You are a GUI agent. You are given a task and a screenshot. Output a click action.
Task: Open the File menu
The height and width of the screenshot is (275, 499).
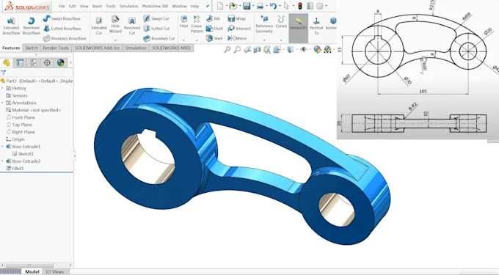tap(62, 6)
